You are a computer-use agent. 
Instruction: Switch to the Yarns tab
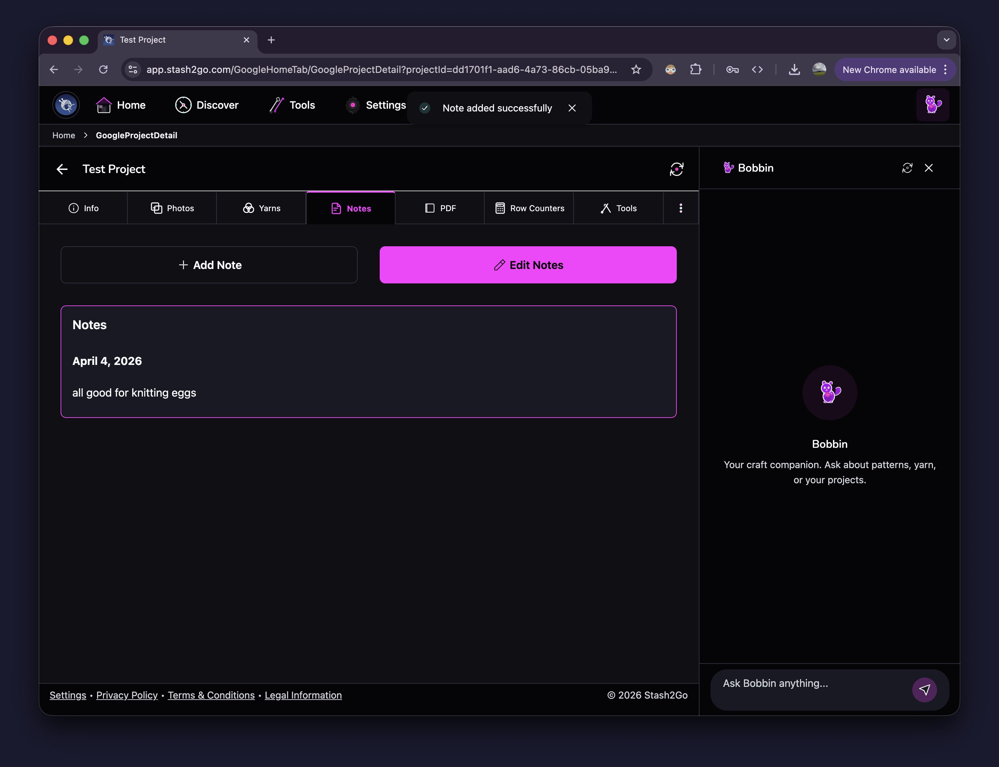pos(261,208)
